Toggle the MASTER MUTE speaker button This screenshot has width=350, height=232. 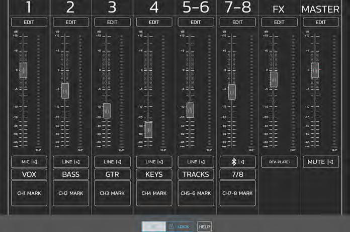tap(321, 162)
